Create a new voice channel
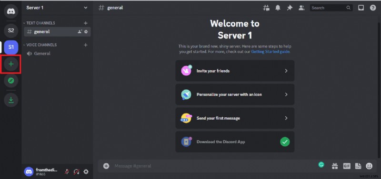The image size is (381, 179). tap(86, 45)
